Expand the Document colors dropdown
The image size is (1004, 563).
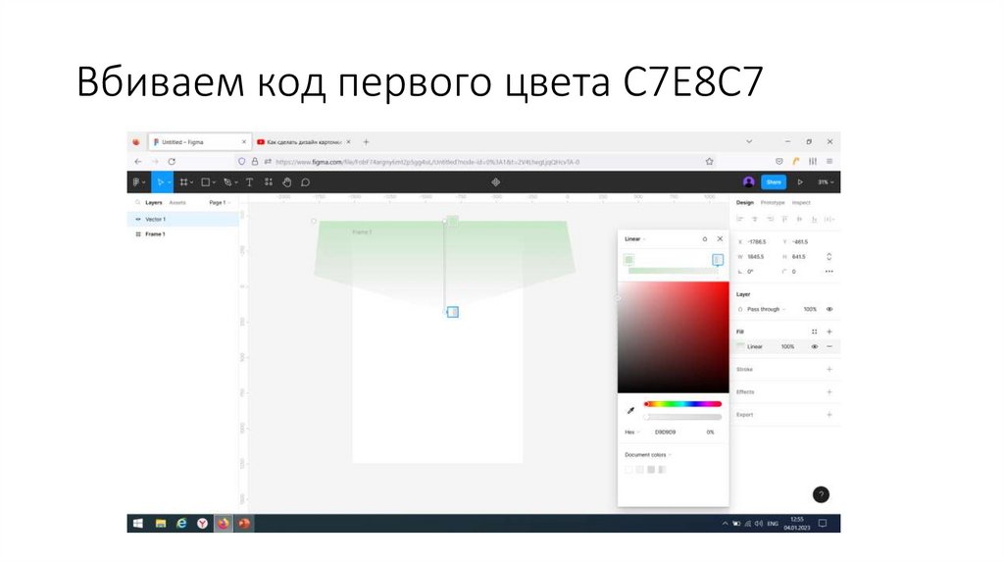click(647, 455)
